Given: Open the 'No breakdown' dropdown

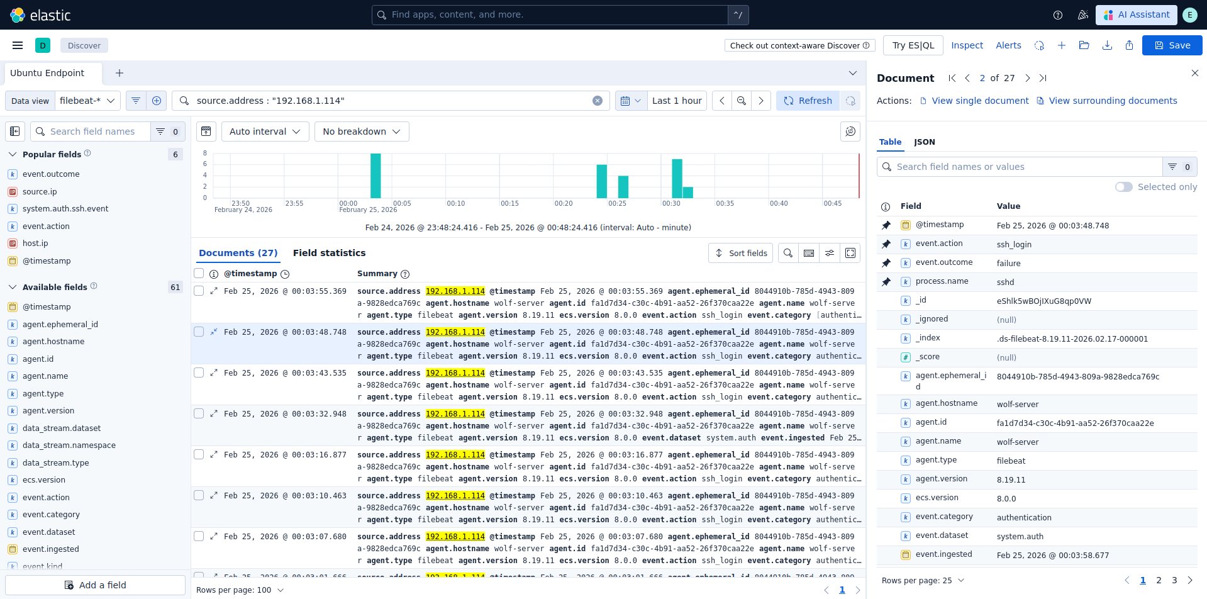Looking at the screenshot, I should coord(361,132).
